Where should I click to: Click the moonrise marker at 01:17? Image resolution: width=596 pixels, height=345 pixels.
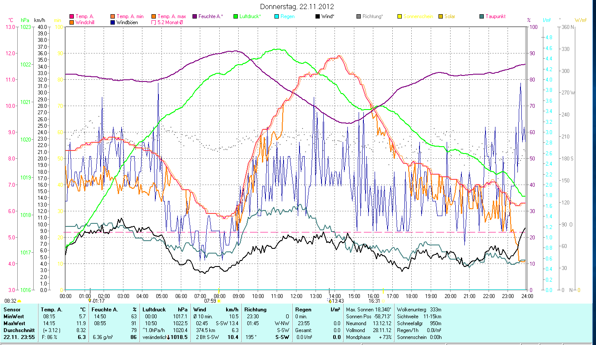pyautogui.click(x=90, y=301)
